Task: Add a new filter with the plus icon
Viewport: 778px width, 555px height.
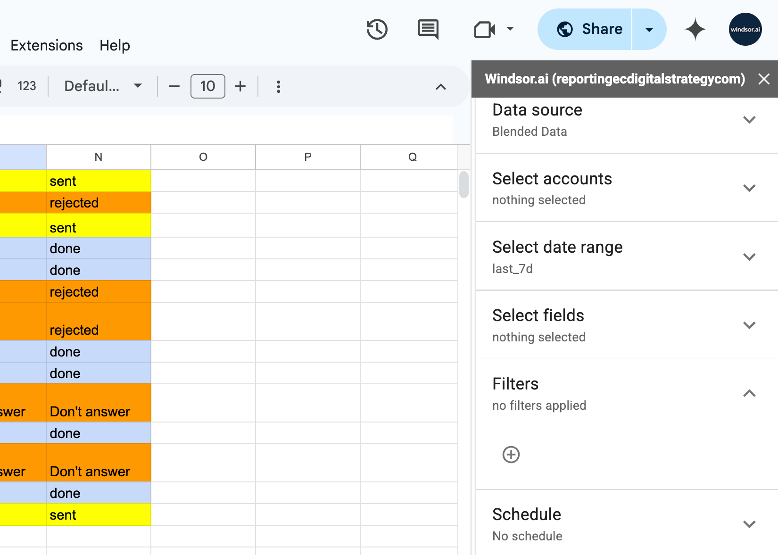Action: click(511, 454)
